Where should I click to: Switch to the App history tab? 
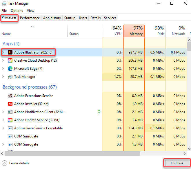tap(52, 18)
